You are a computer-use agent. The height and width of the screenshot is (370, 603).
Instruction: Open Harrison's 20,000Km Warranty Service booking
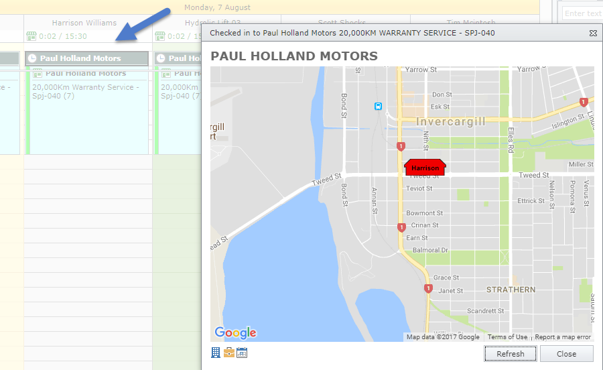(x=86, y=92)
